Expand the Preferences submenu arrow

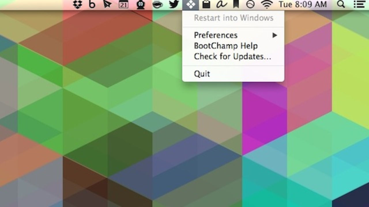(x=274, y=35)
